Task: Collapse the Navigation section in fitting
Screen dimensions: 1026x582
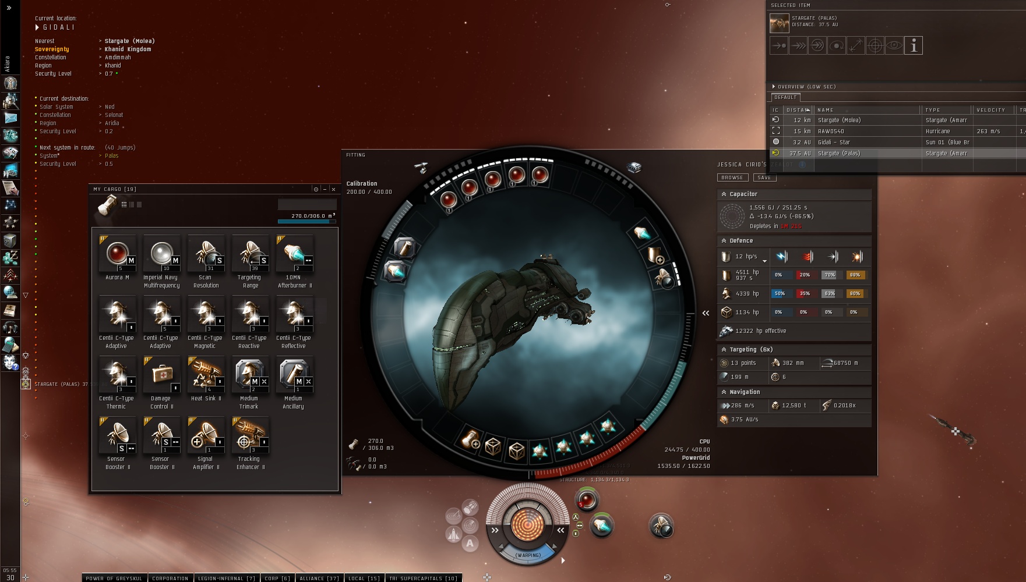Action: 724,392
